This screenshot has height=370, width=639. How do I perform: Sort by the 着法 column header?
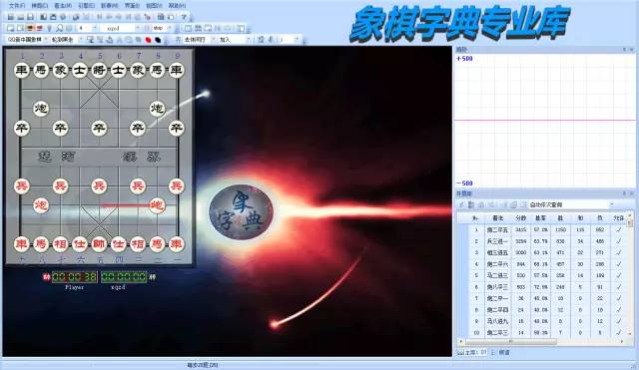pos(497,218)
